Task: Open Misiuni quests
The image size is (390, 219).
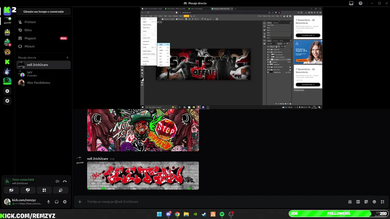Action: (x=44, y=46)
